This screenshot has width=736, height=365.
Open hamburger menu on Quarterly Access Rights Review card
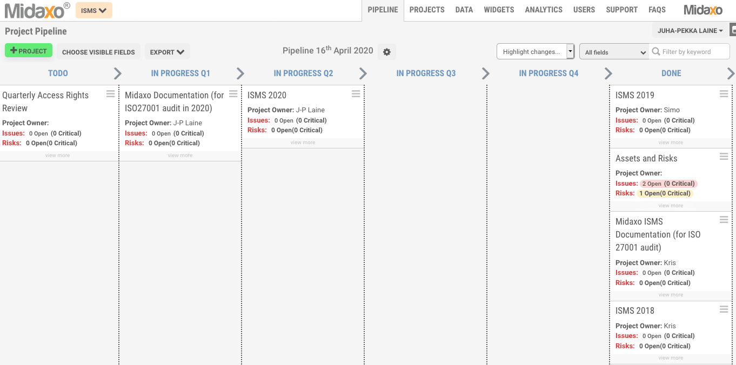(x=111, y=94)
